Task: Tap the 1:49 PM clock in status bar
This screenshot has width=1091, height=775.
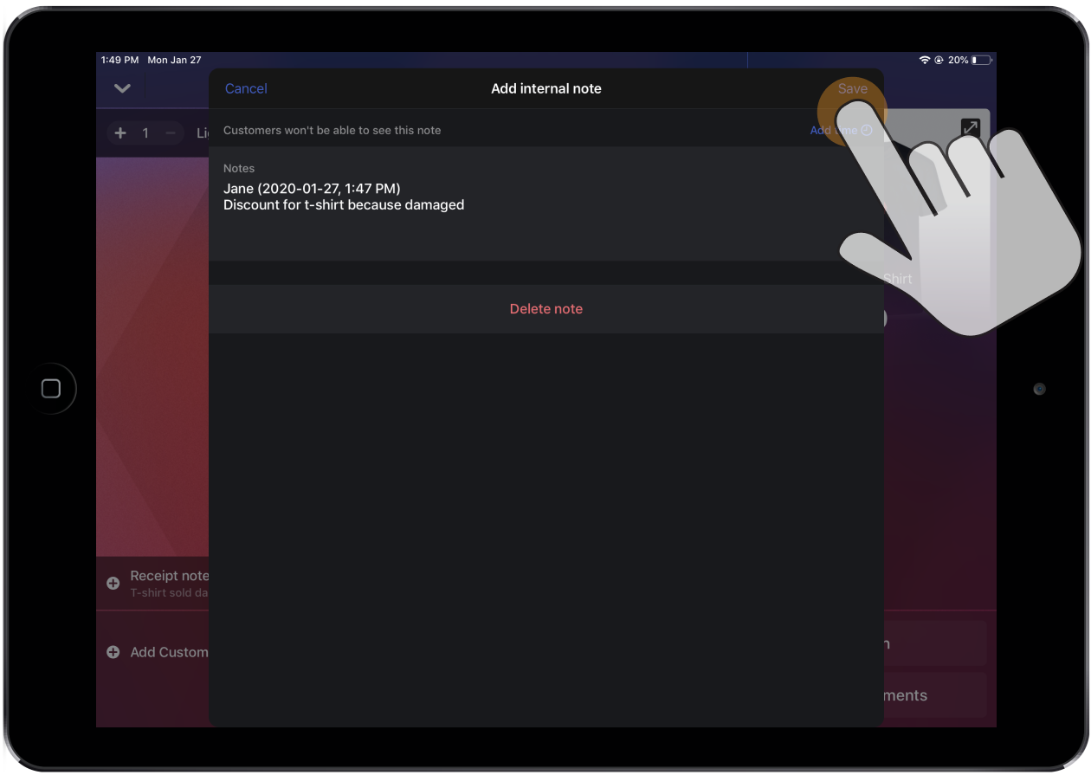Action: tap(119, 61)
